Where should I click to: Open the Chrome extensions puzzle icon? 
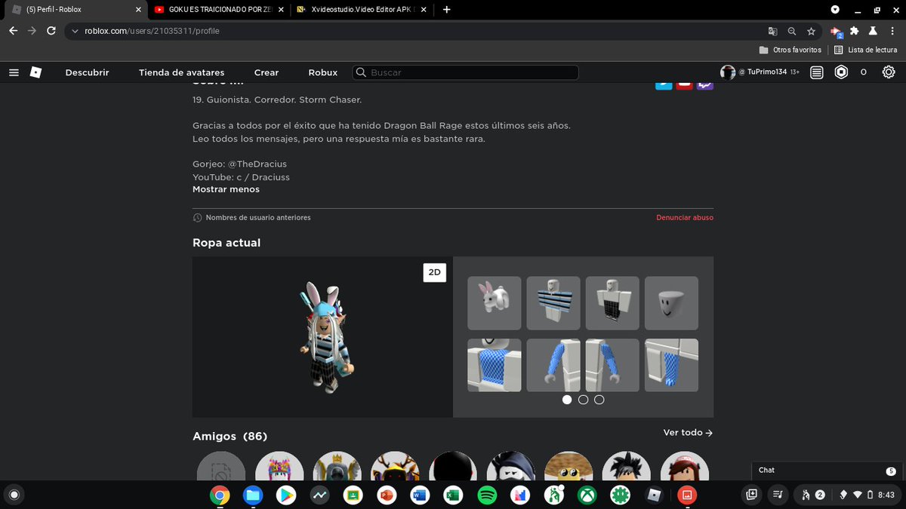click(x=854, y=31)
